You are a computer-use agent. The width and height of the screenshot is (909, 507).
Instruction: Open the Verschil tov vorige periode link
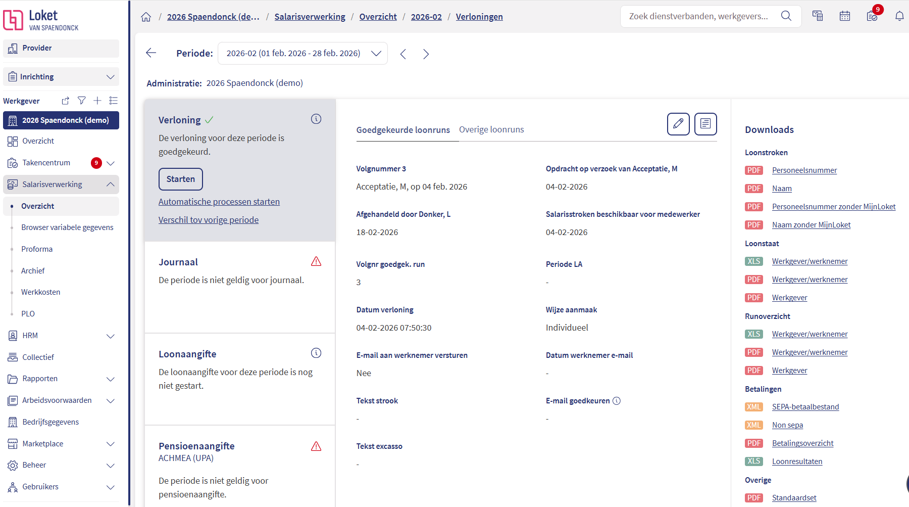click(x=208, y=220)
